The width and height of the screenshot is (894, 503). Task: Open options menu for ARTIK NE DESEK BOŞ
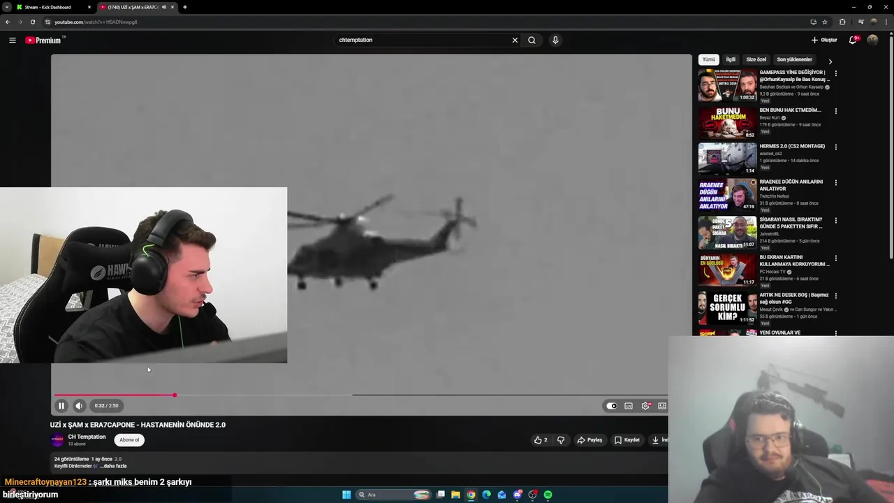click(x=835, y=296)
